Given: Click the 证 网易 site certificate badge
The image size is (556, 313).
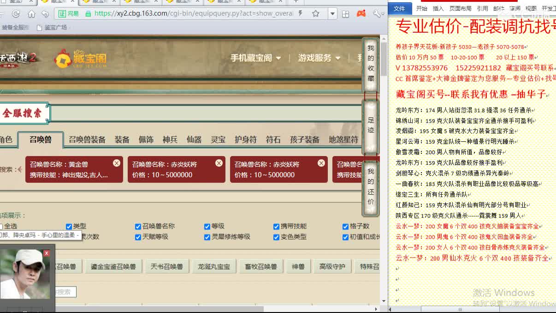Looking at the screenshot, I should click(69, 13).
